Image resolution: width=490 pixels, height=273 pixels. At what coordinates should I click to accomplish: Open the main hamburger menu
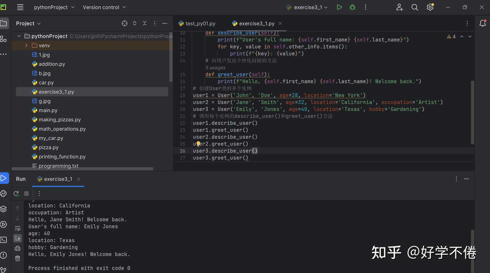[20, 7]
